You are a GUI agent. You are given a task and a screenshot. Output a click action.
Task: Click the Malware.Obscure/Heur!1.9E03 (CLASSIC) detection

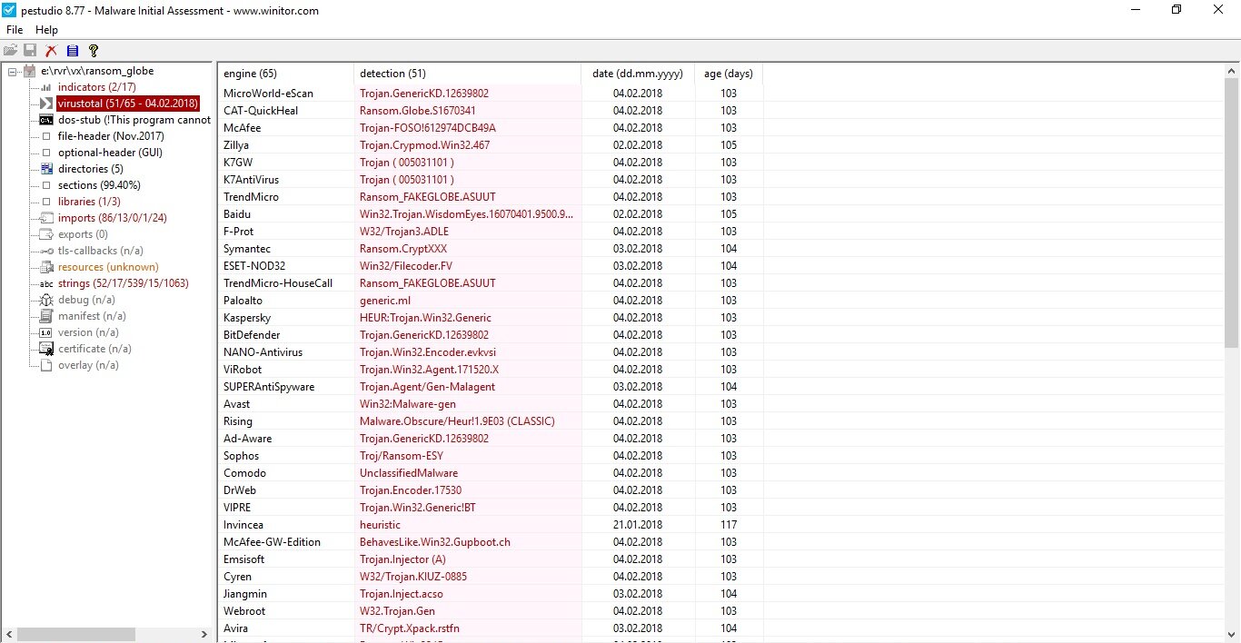tap(457, 420)
